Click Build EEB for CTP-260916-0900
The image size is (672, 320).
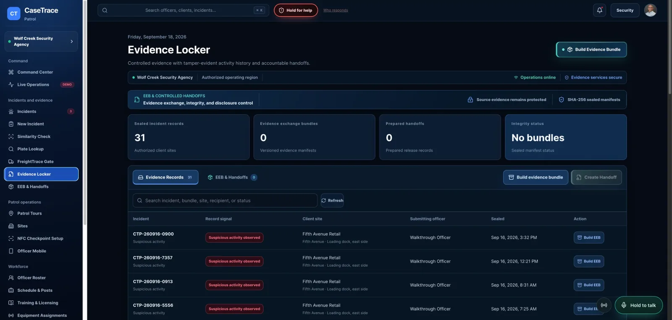tap(589, 238)
